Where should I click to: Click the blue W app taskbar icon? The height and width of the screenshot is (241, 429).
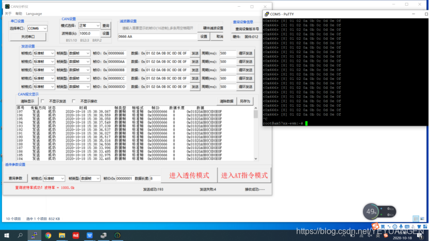click(x=90, y=235)
